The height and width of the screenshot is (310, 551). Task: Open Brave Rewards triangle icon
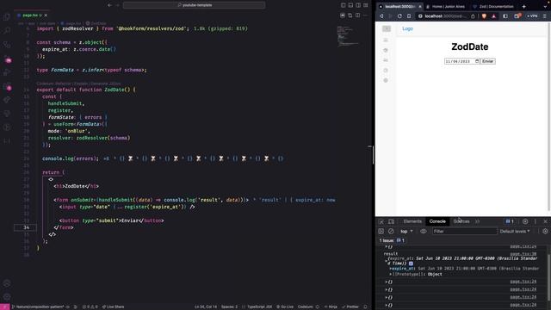click(493, 16)
